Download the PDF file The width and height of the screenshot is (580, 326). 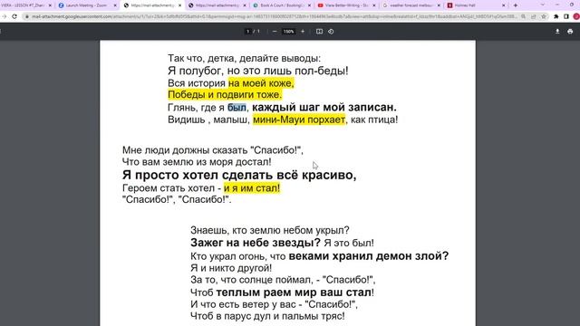pyautogui.click(x=557, y=32)
